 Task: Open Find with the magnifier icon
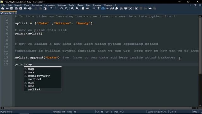point(62,9)
